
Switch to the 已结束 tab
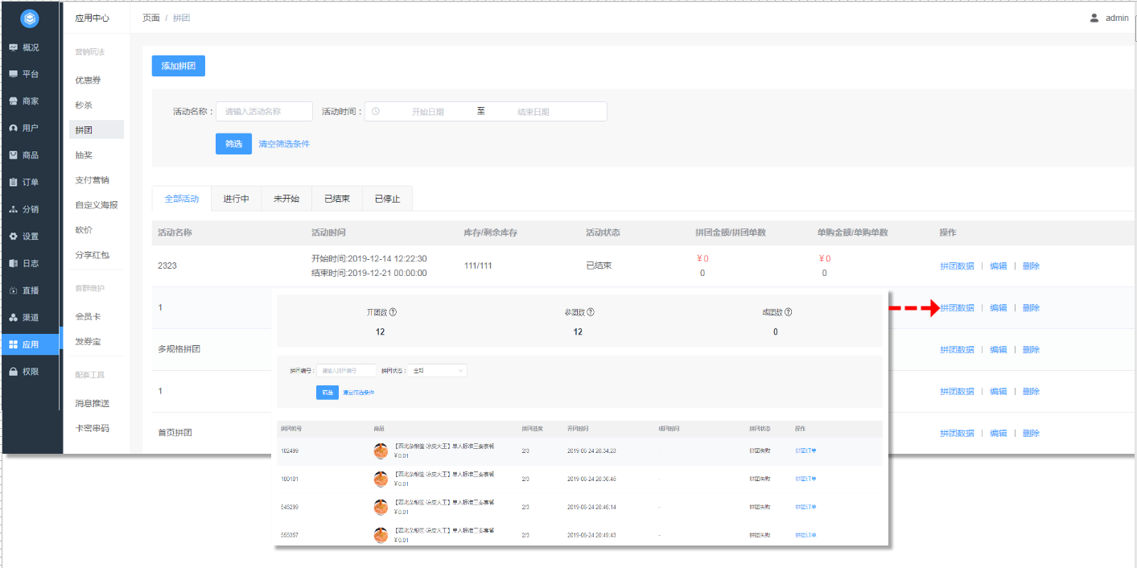[x=336, y=199]
